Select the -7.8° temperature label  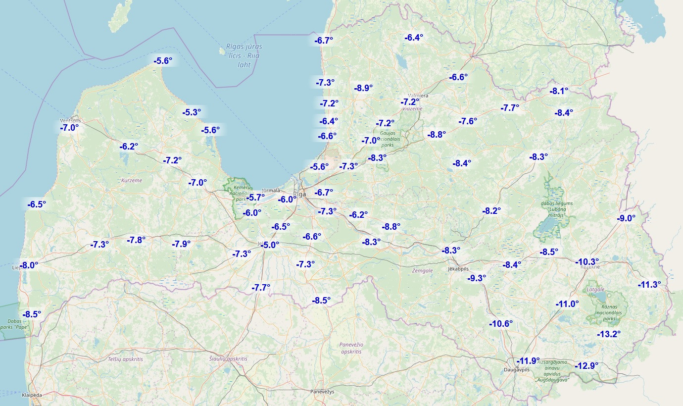[x=136, y=240]
